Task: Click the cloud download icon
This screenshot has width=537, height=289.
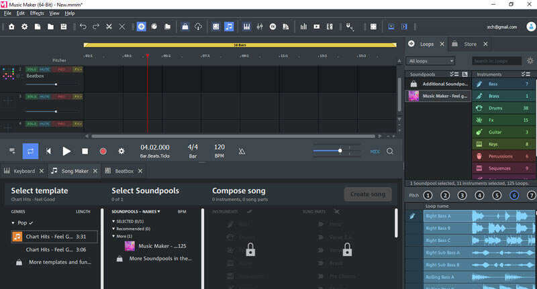Action: (x=198, y=27)
